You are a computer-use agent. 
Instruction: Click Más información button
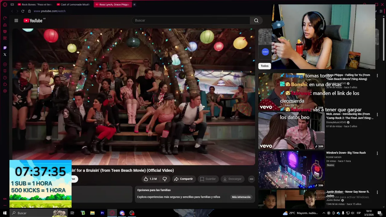(241, 197)
